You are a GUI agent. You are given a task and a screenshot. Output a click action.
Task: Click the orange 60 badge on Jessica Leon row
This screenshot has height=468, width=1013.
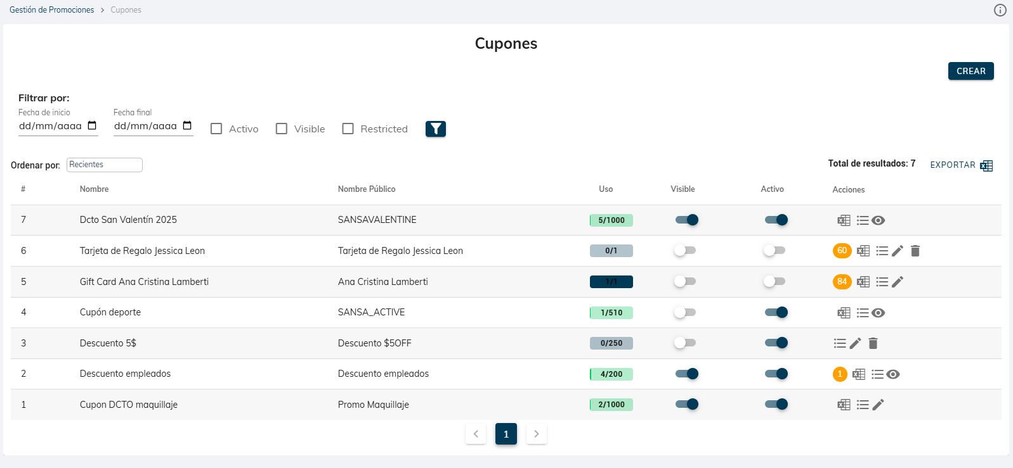tap(842, 251)
